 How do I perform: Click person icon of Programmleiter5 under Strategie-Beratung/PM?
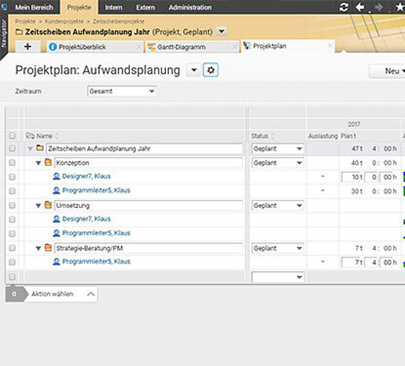[56, 262]
